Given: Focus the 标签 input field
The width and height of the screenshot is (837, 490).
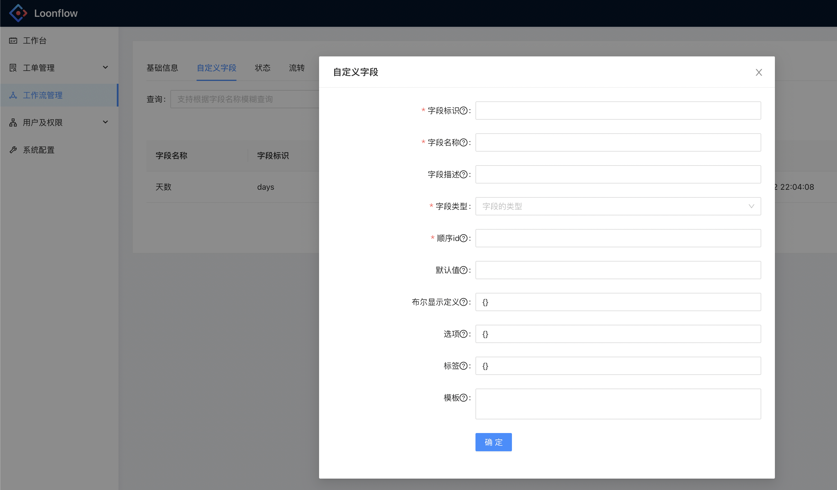Looking at the screenshot, I should pos(618,366).
